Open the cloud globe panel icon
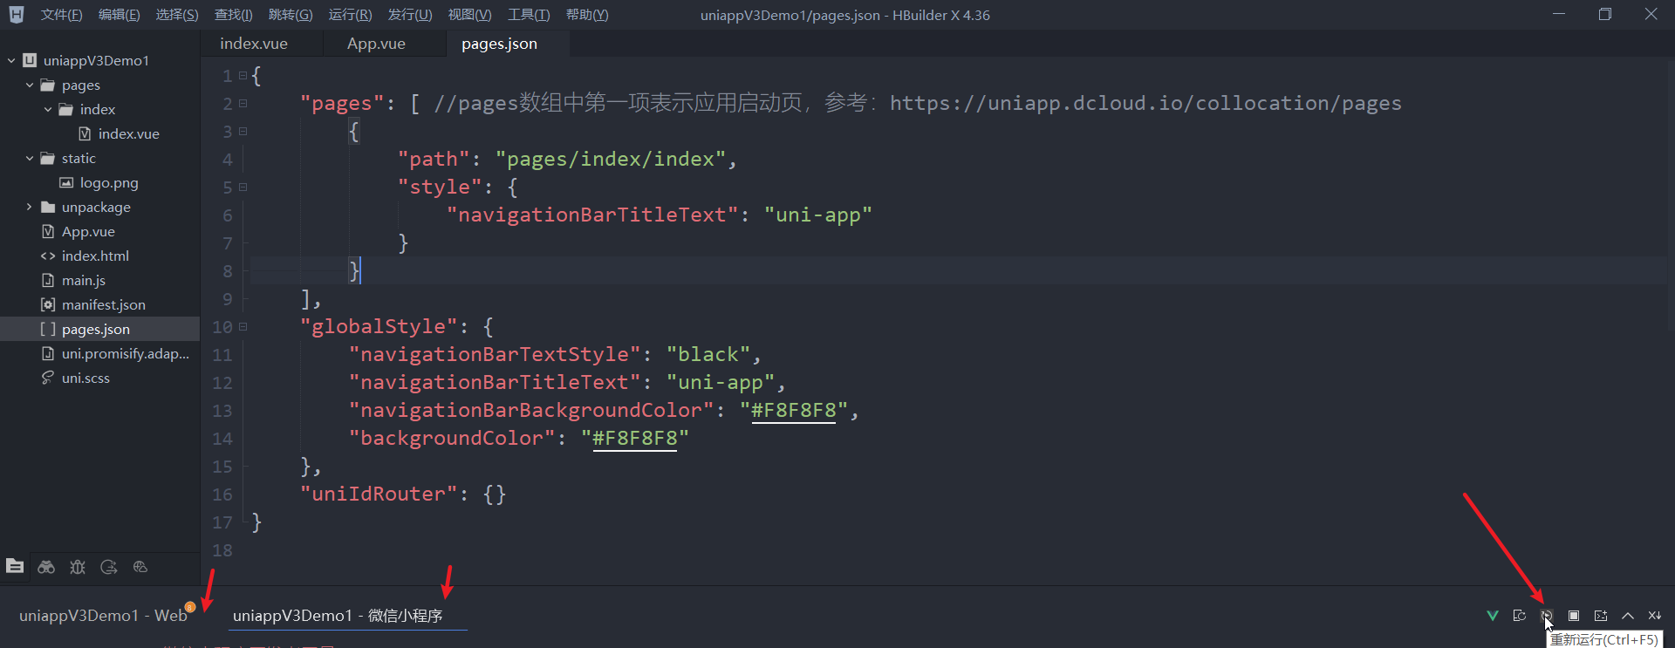This screenshot has height=648, width=1675. click(x=140, y=567)
